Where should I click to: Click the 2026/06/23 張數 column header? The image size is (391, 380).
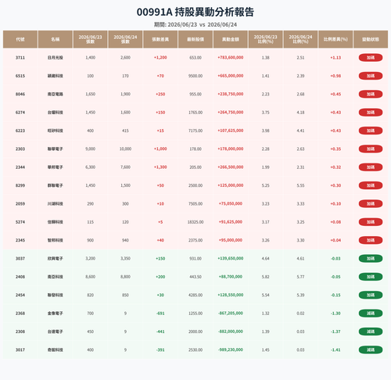(x=90, y=39)
